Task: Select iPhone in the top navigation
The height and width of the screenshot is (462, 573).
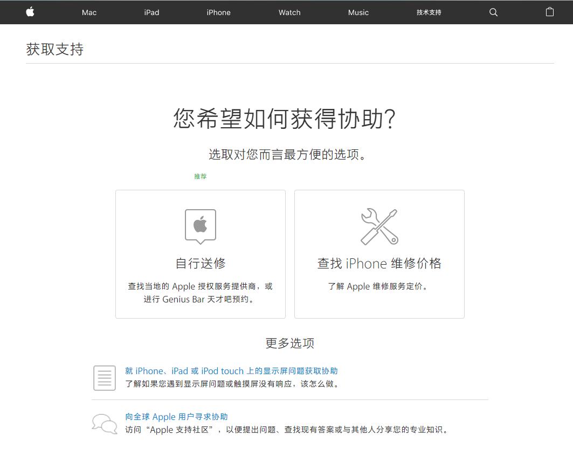Action: tap(218, 12)
